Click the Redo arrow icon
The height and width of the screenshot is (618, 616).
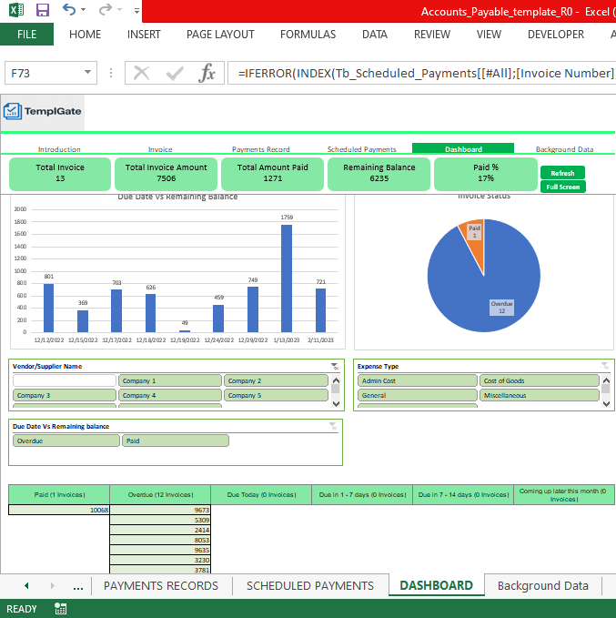105,9
